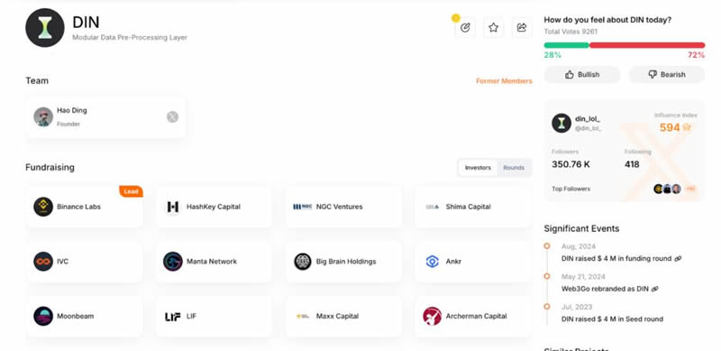Open the share icon for DIN
The height and width of the screenshot is (351, 721).
pyautogui.click(x=522, y=28)
